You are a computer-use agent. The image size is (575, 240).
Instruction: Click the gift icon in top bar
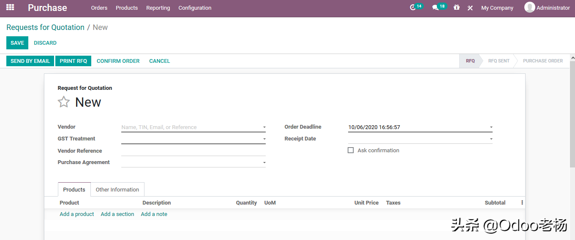457,8
